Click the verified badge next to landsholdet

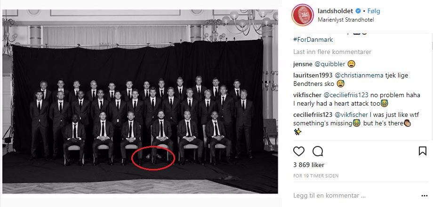(357, 11)
